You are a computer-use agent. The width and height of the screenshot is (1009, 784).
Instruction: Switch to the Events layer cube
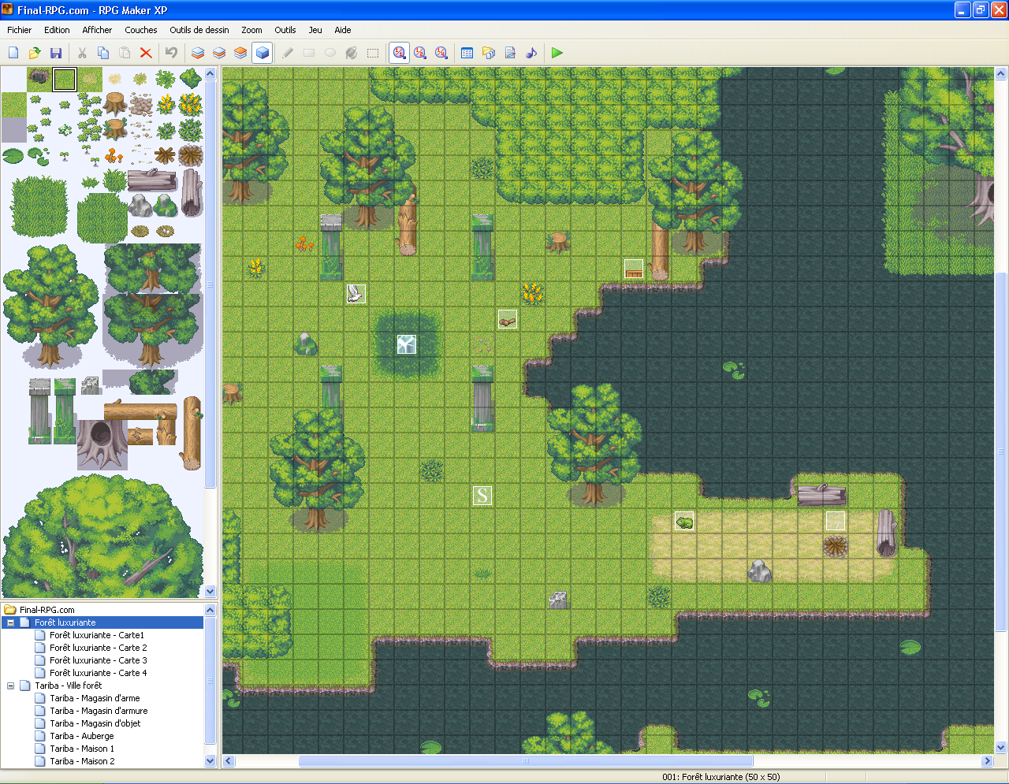262,53
